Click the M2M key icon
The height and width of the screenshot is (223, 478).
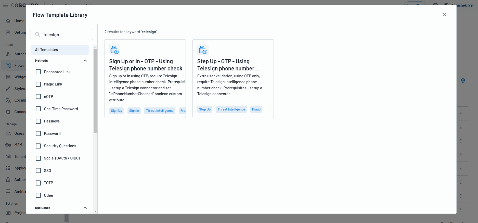pos(8,145)
